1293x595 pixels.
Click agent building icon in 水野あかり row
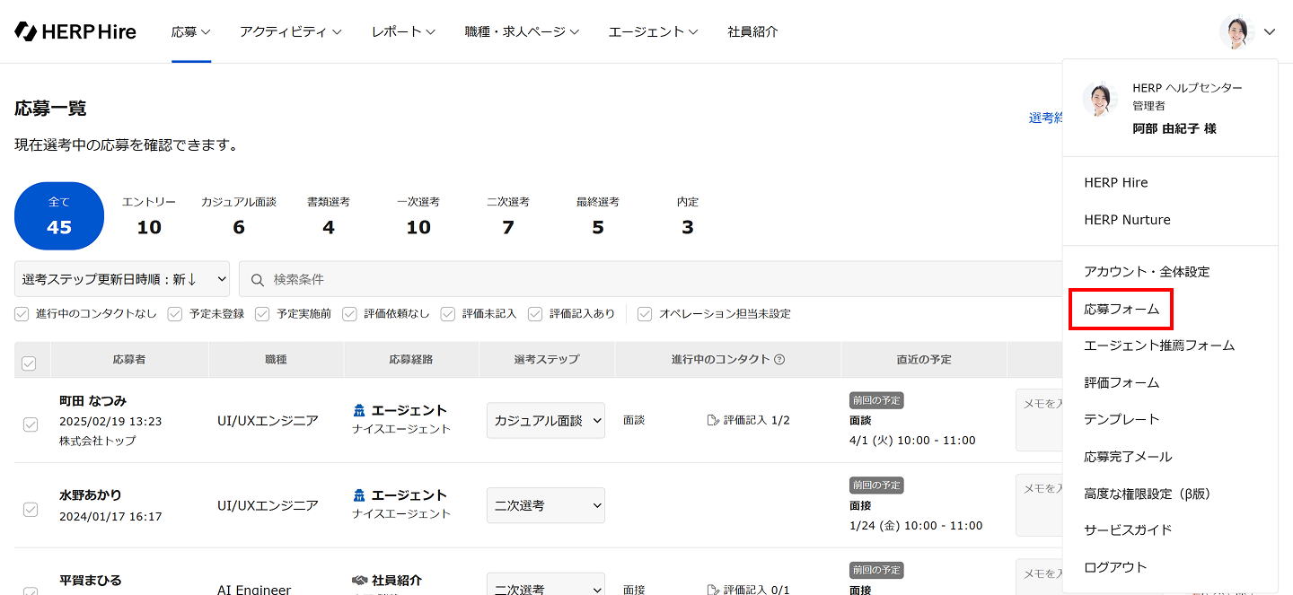pos(360,495)
